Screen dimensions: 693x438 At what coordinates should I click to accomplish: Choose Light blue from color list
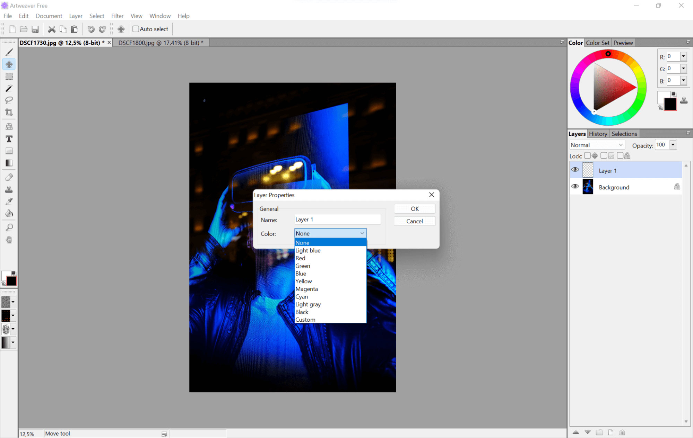click(308, 250)
